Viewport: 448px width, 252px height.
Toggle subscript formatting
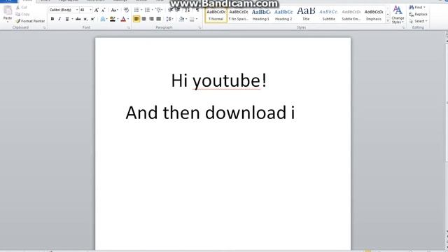[x=85, y=19]
